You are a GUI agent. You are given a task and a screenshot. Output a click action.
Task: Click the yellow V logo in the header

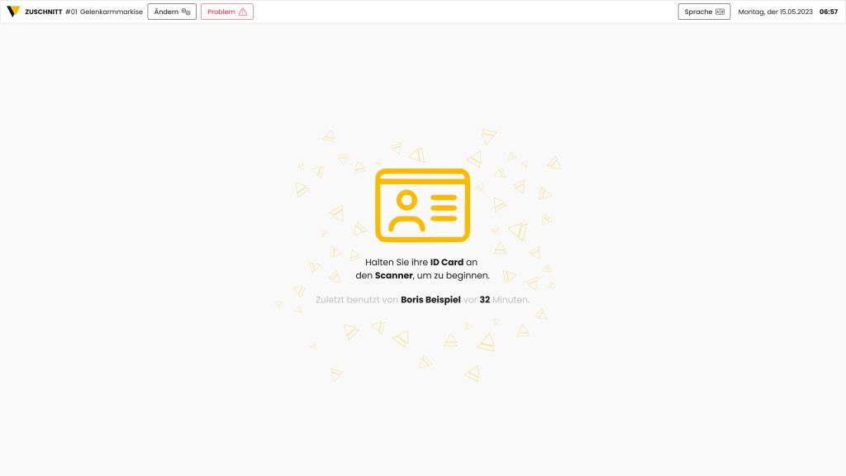click(x=13, y=12)
